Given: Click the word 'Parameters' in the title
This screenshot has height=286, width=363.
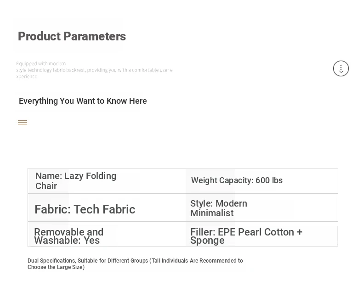Looking at the screenshot, I should [x=95, y=36].
